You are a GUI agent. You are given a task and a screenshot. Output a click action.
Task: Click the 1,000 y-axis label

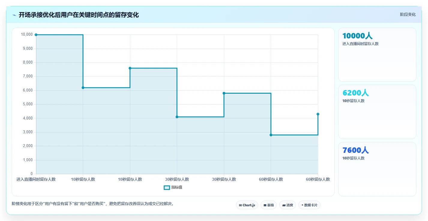[x=28, y=160]
